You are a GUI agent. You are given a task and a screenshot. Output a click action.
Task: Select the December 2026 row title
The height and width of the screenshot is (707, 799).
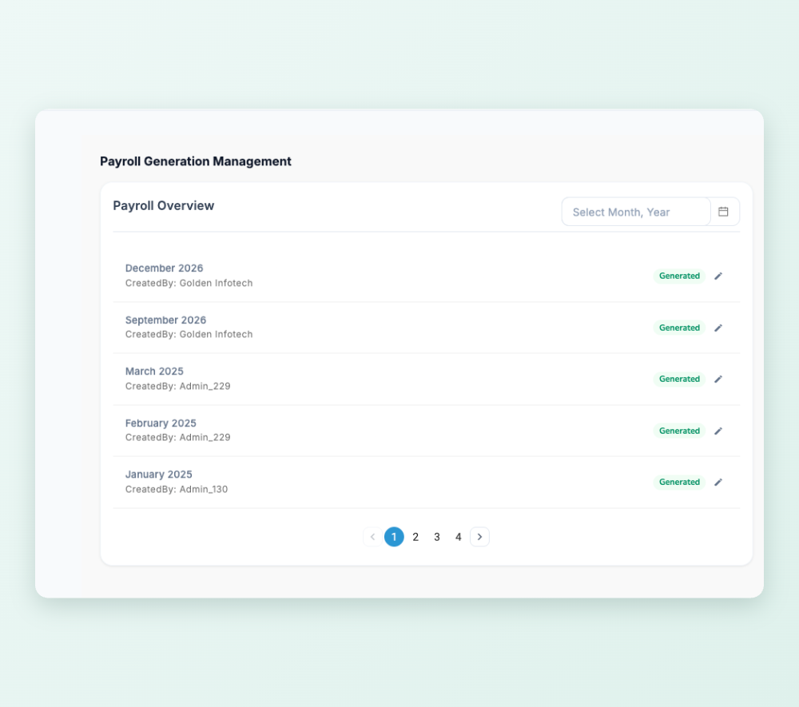(164, 268)
